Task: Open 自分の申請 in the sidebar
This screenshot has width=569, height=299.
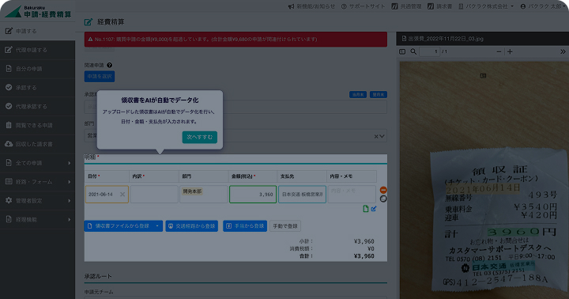Action: (37, 69)
